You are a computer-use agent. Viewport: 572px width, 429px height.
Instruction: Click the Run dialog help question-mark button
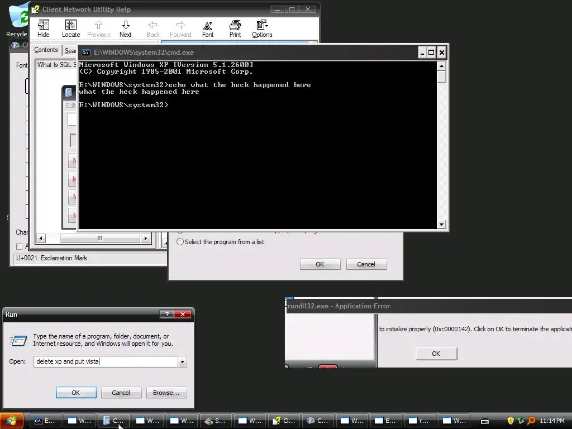[x=166, y=314]
